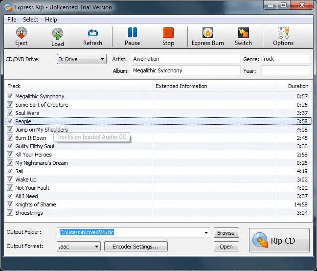The height and width of the screenshot is (271, 317).
Task: Click the Rip CD button
Action: 279,240
